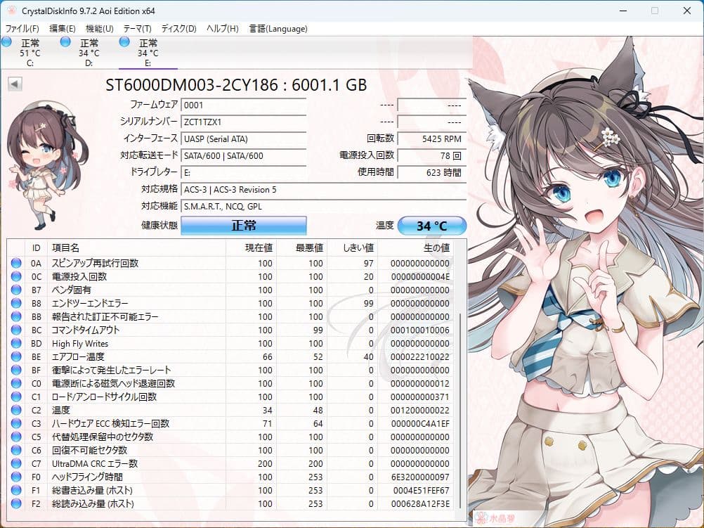Click the status icon beside エアフロー温度
The height and width of the screenshot is (528, 704).
(x=15, y=356)
